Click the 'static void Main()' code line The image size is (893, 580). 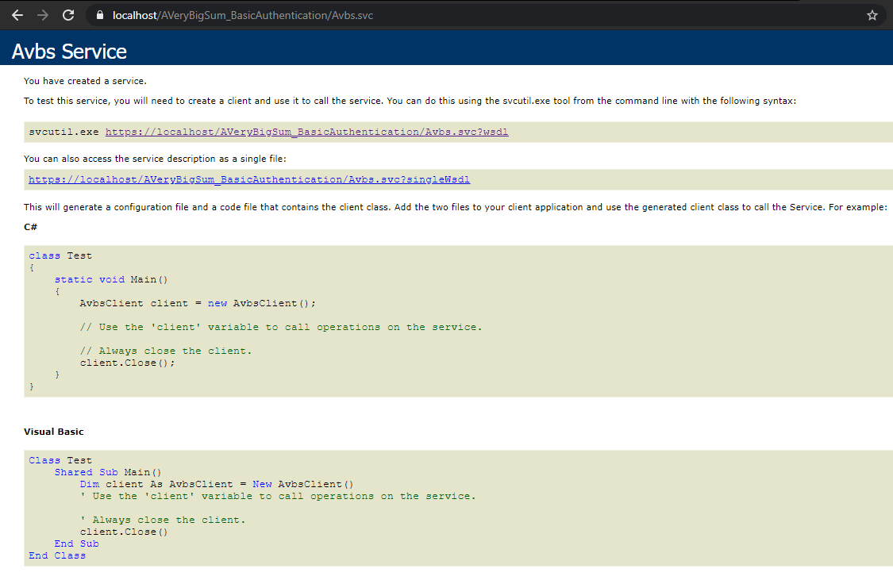pos(111,279)
